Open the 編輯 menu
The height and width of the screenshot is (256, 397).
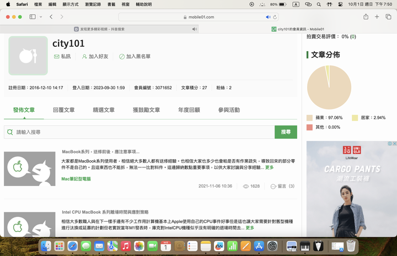(52, 4)
